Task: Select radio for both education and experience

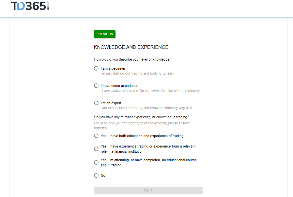Action: tap(96, 136)
